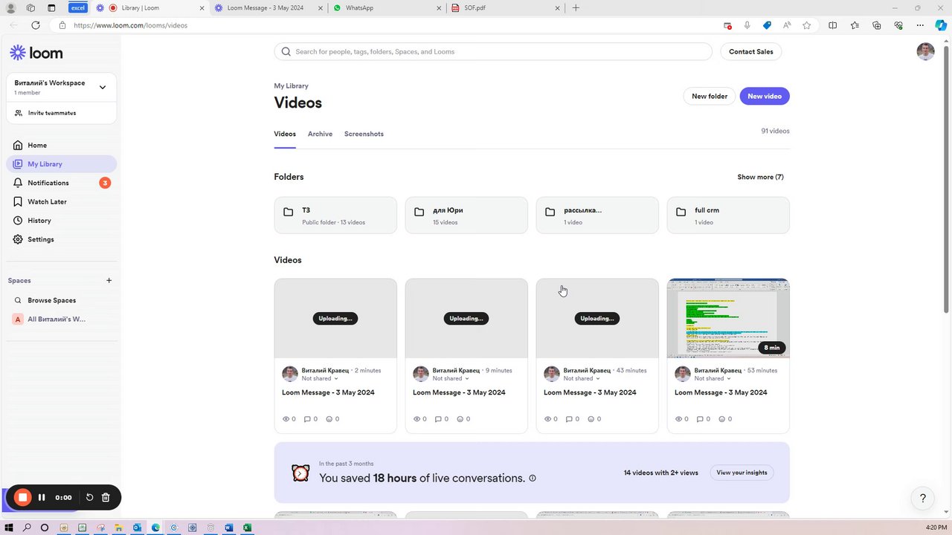Open the для Юри folder
The image size is (952, 535).
pos(466,215)
